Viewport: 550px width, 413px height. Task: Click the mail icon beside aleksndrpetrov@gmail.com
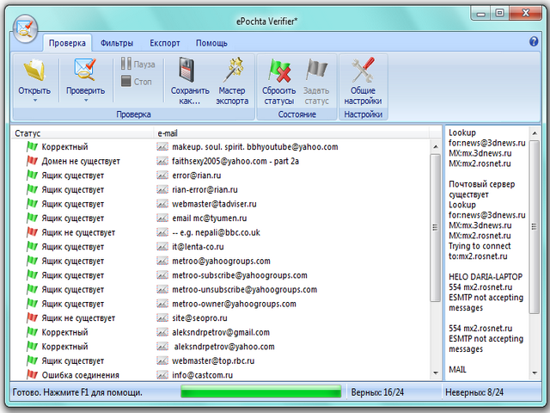point(162,332)
